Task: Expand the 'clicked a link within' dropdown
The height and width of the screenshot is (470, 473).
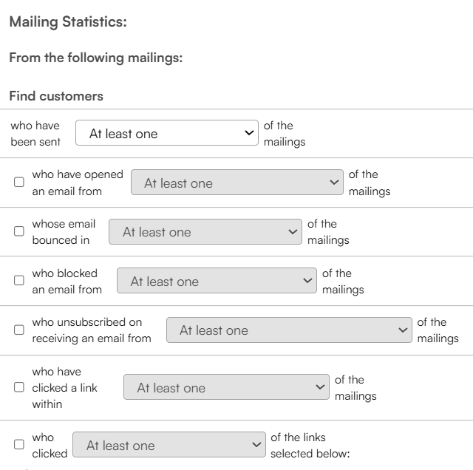Action: coord(227,387)
